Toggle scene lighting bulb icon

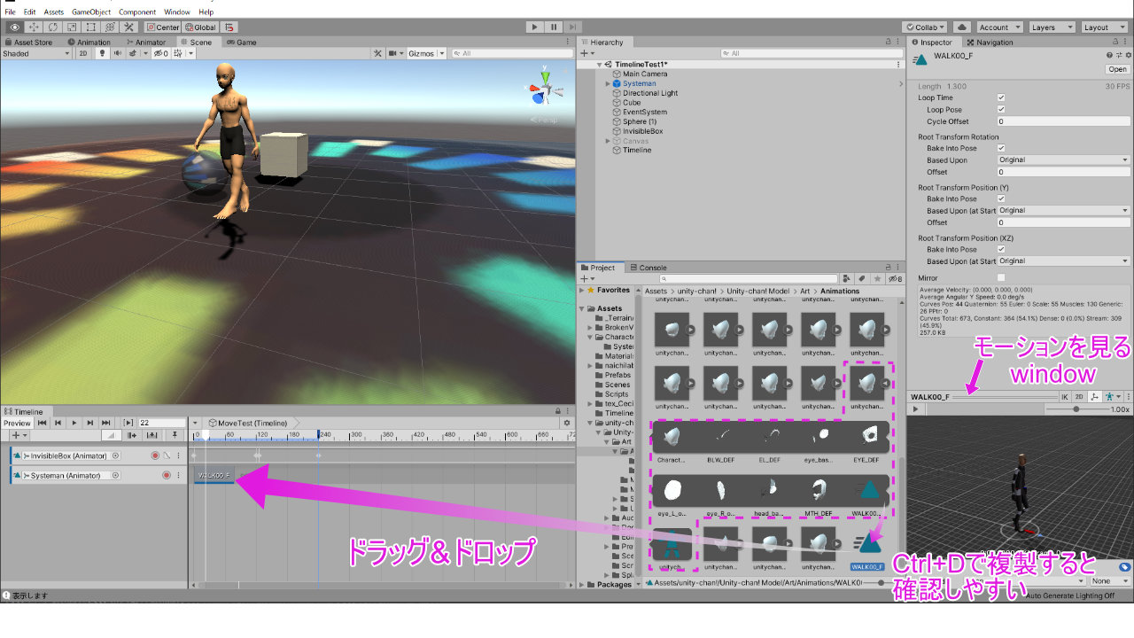pos(102,53)
